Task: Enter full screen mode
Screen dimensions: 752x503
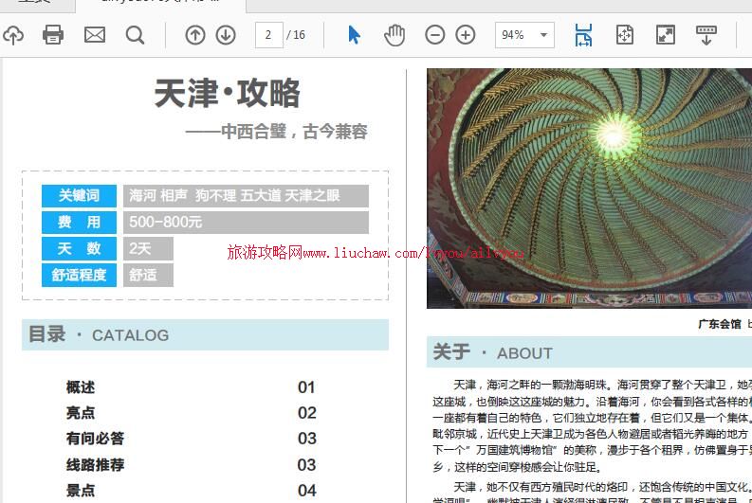Action: tap(666, 35)
